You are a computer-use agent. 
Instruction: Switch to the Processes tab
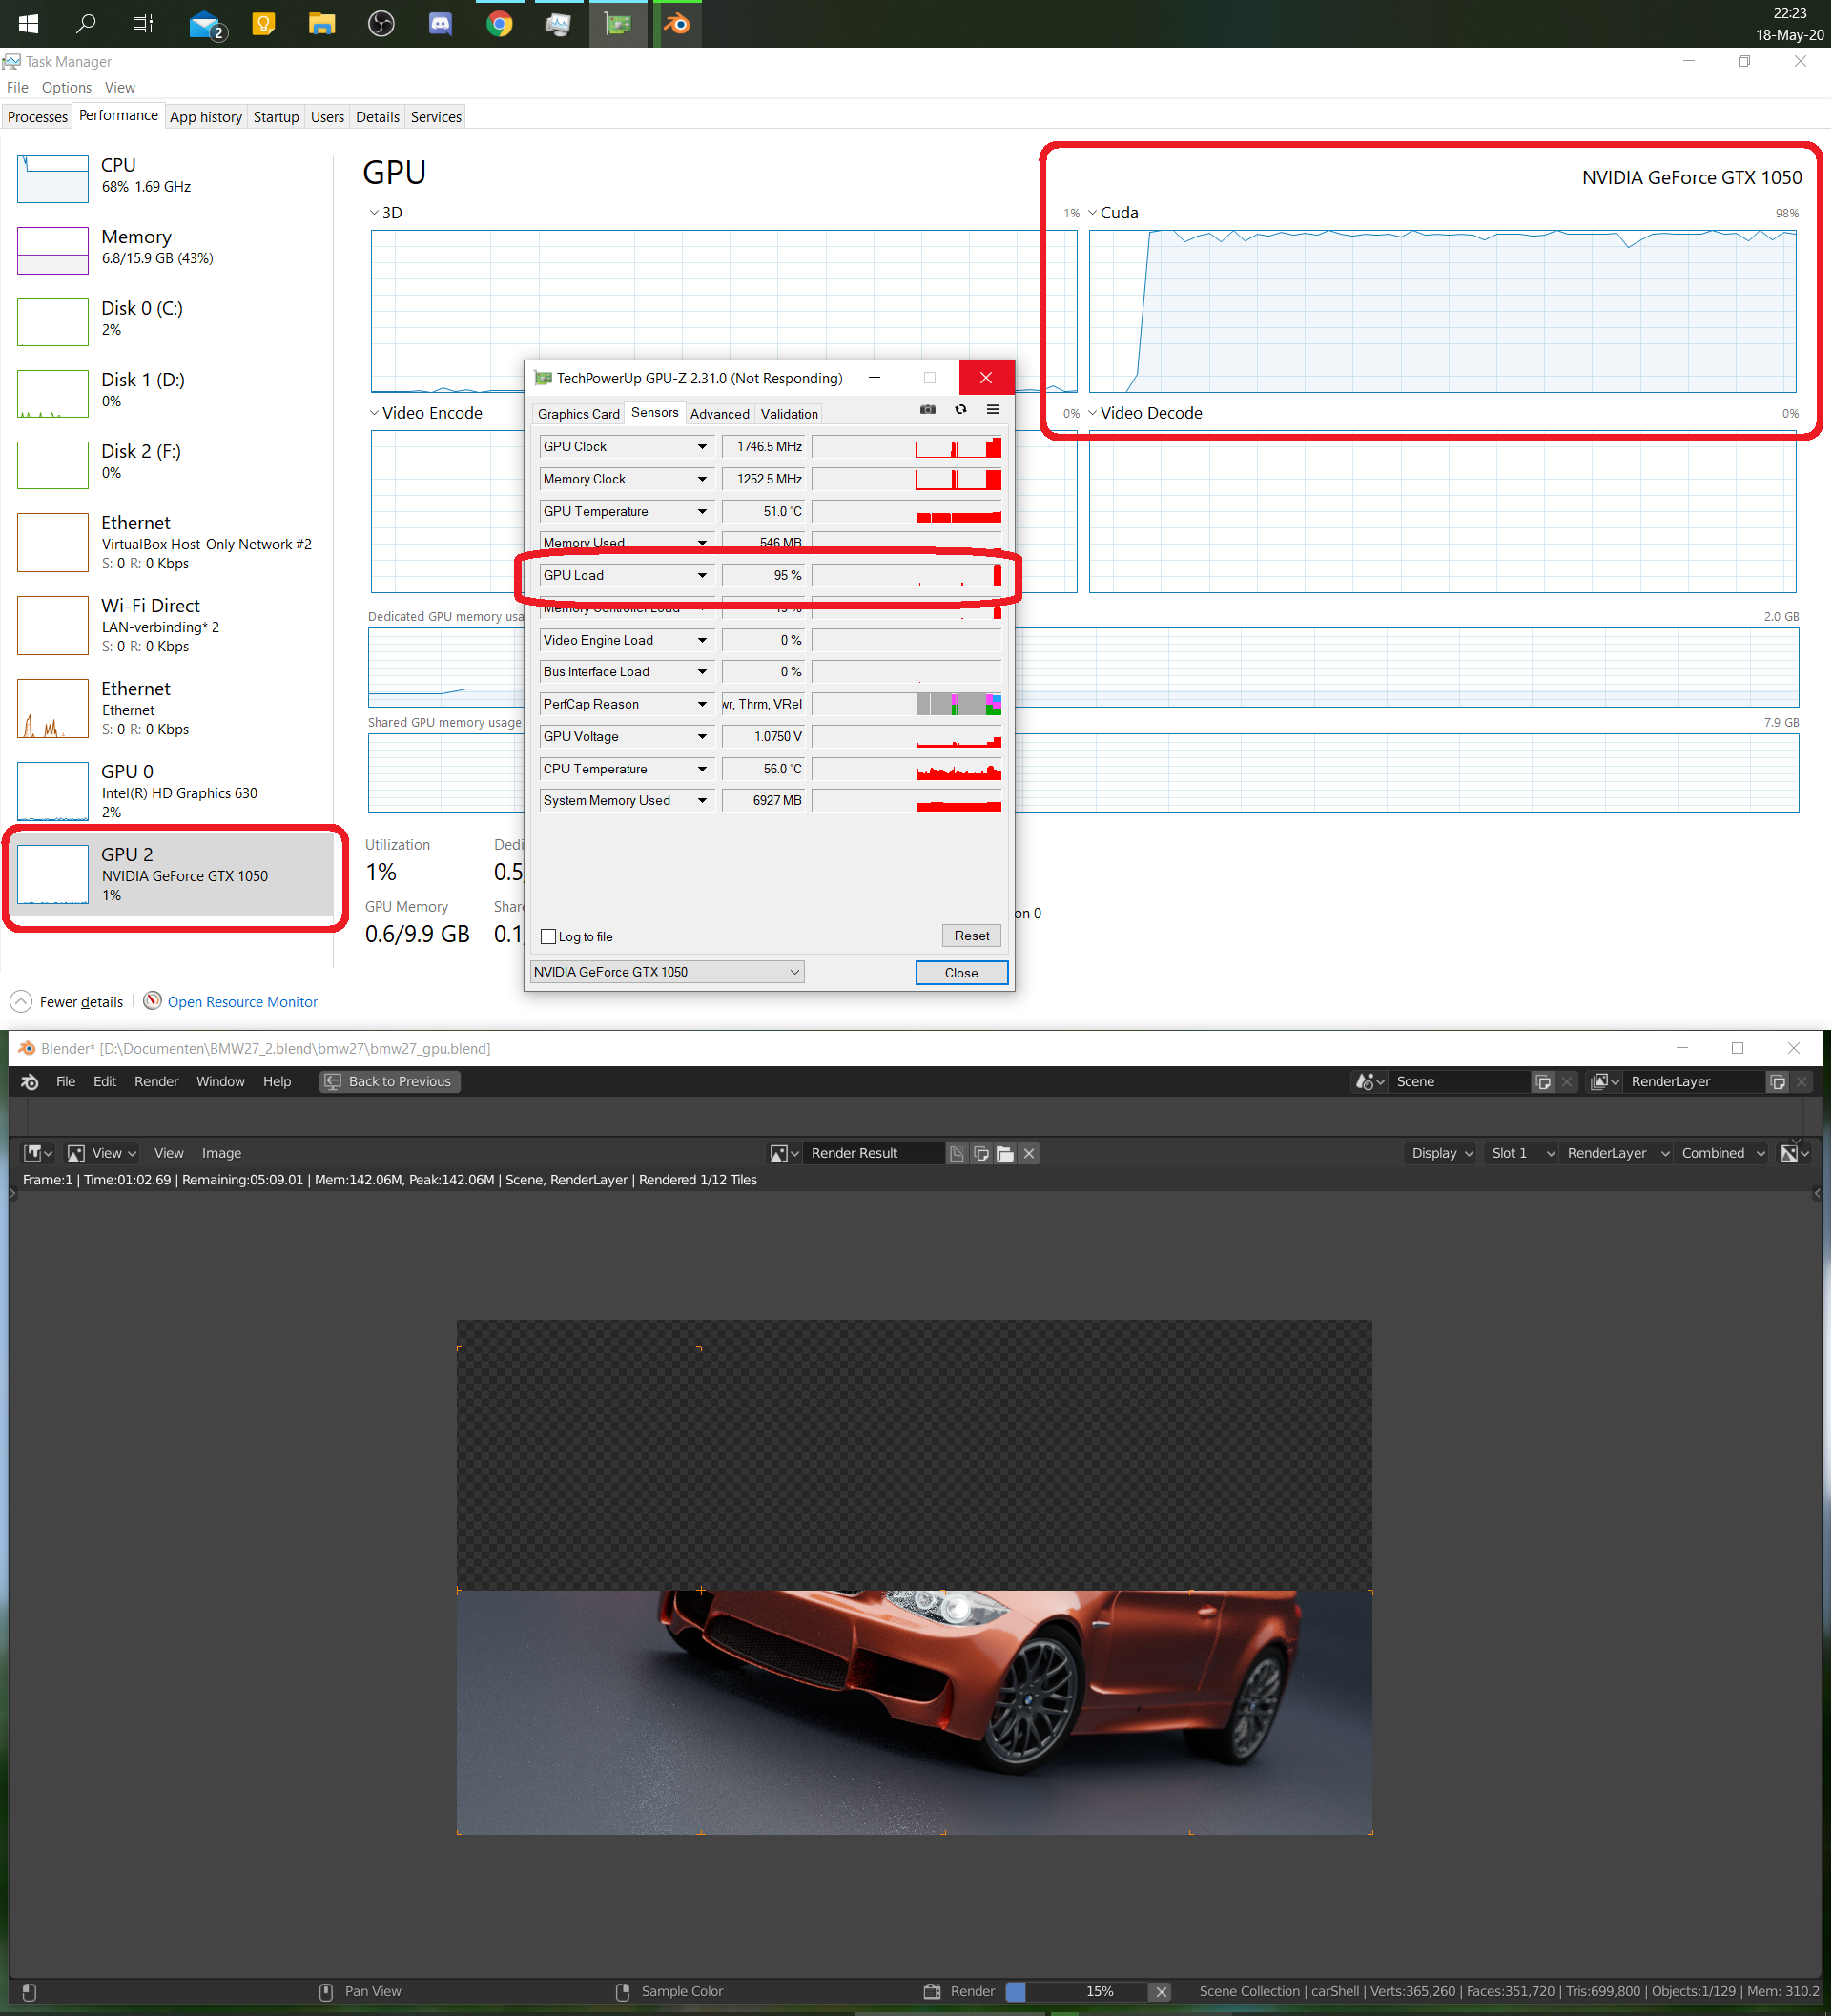coord(38,117)
